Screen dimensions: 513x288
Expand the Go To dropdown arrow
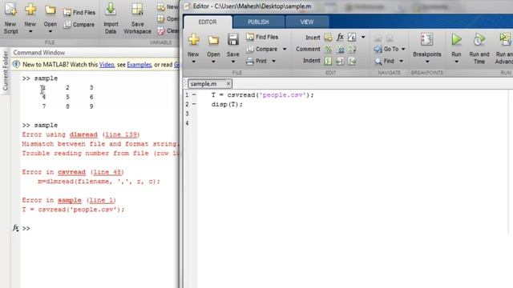[403, 49]
